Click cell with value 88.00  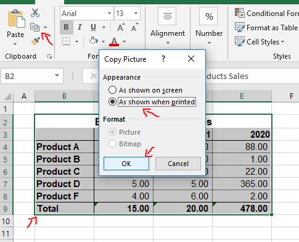(242, 147)
